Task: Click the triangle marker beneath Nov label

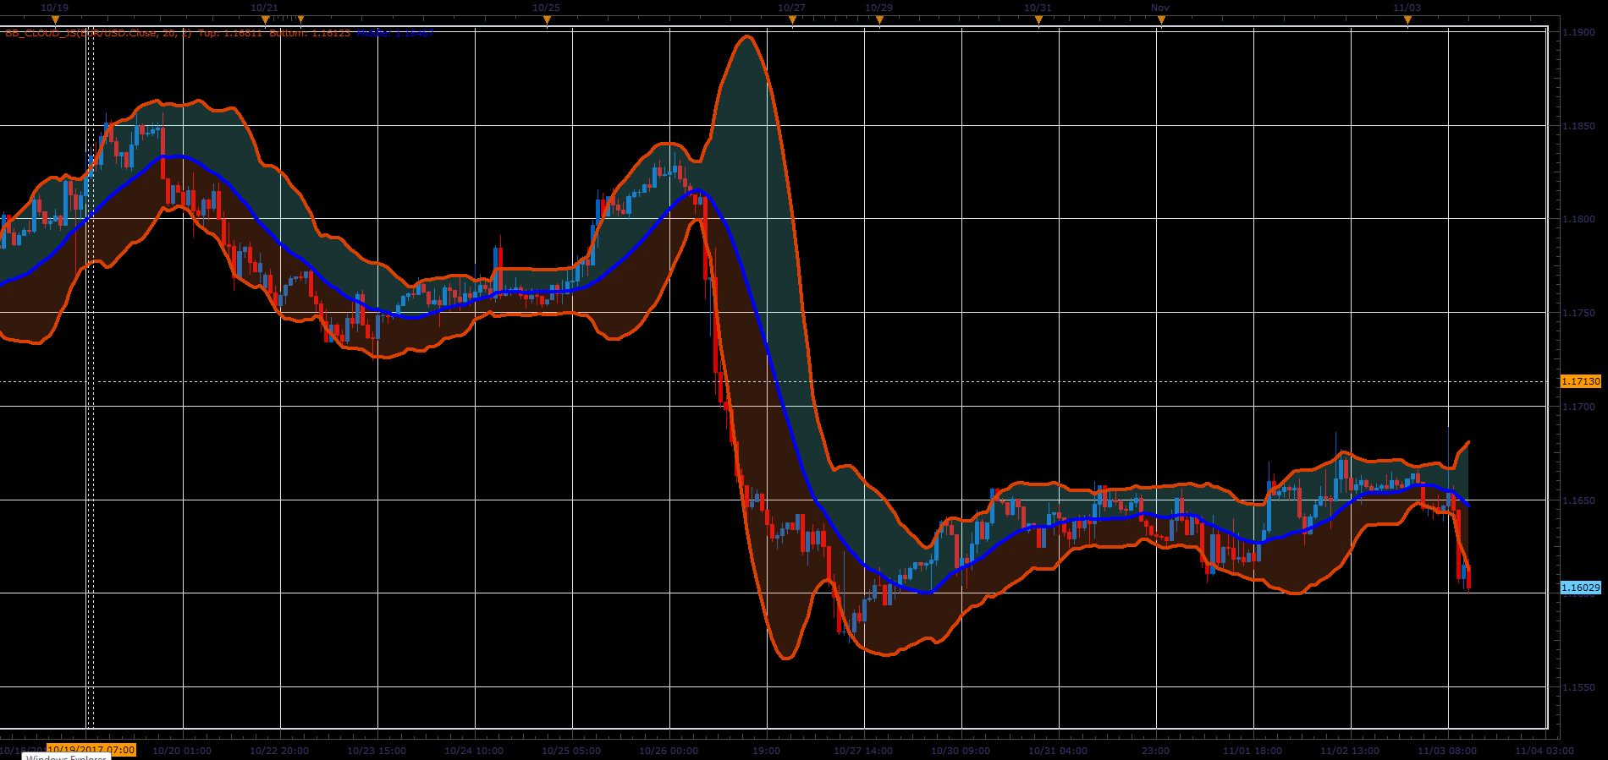Action: tap(1160, 19)
